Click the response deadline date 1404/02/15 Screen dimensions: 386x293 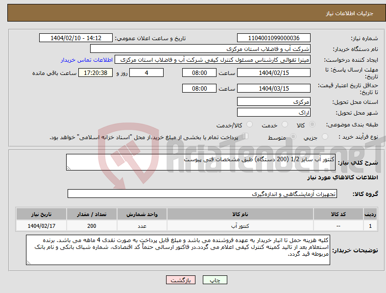point(274,73)
